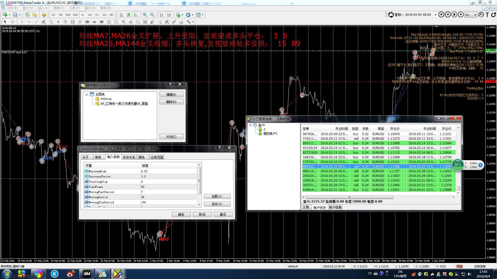Click the input parameters vertical scrollbar
This screenshot has width=497, height=279.
pos(199,185)
